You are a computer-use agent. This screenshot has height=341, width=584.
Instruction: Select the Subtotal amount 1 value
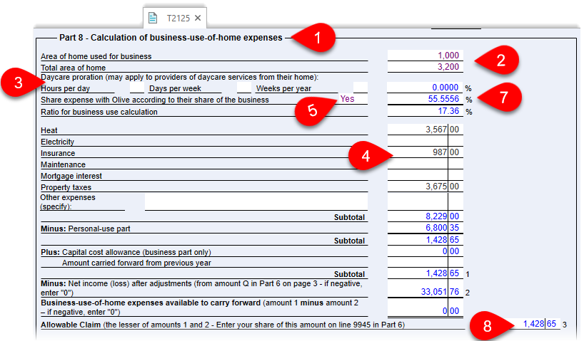(425, 273)
